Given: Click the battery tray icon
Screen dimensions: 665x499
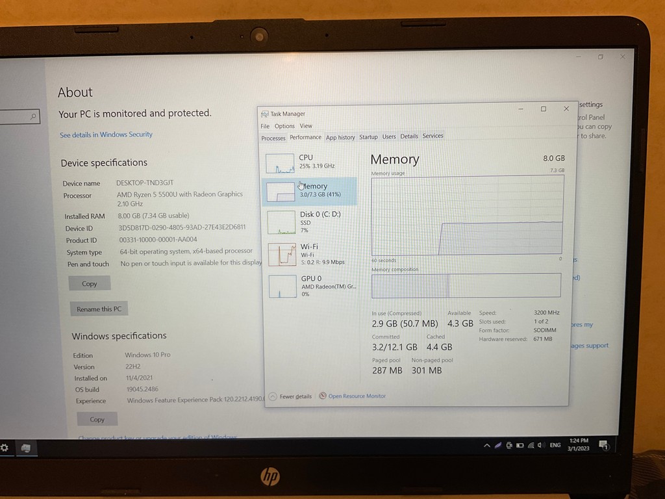Looking at the screenshot, I should coord(520,446).
